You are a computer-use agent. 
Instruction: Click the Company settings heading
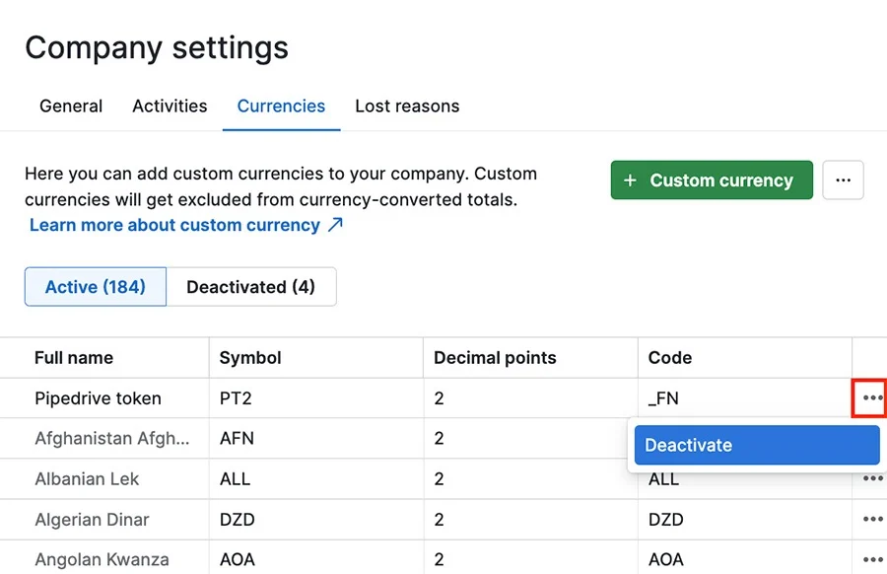pyautogui.click(x=157, y=47)
